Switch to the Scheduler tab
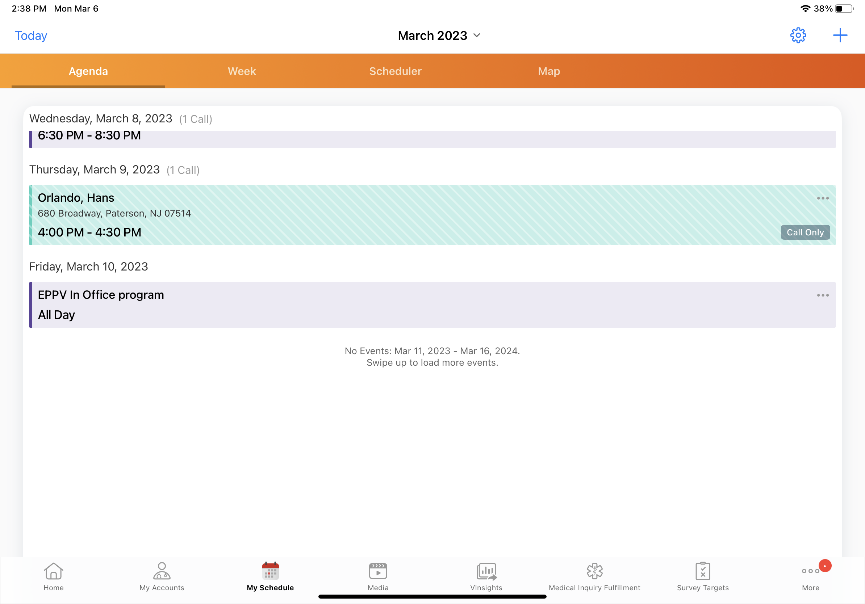 [395, 71]
